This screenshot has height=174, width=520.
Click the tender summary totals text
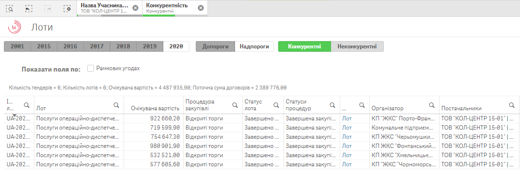[148, 88]
